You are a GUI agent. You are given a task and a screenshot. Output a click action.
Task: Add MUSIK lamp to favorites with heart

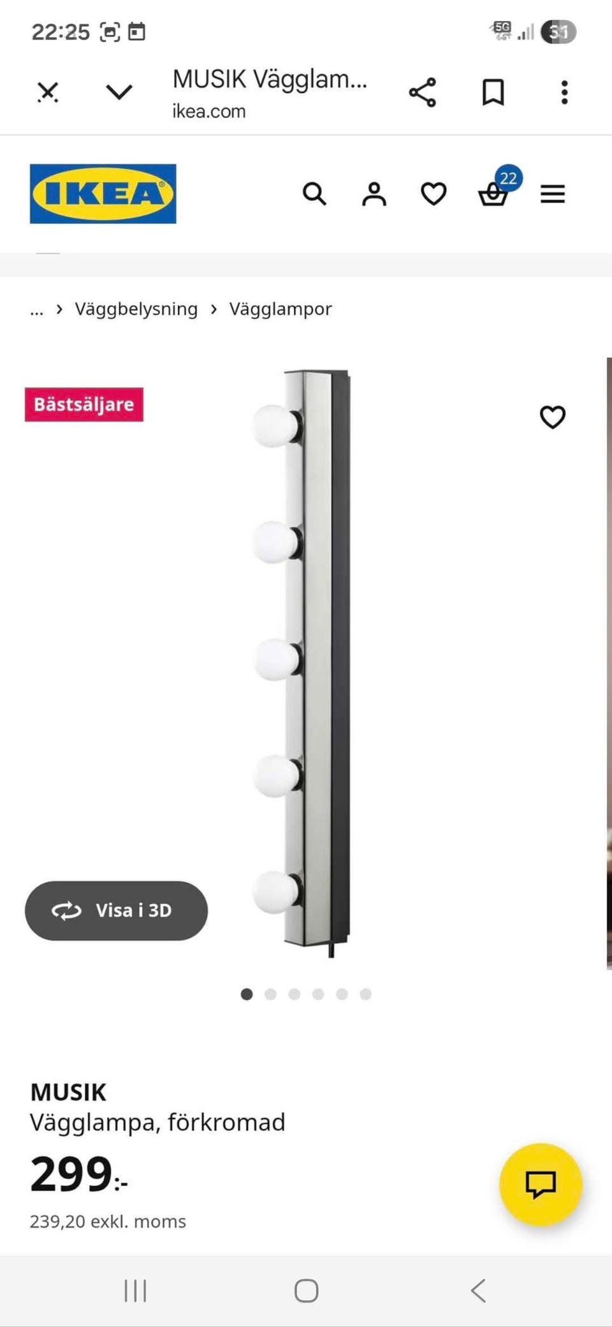(x=553, y=417)
